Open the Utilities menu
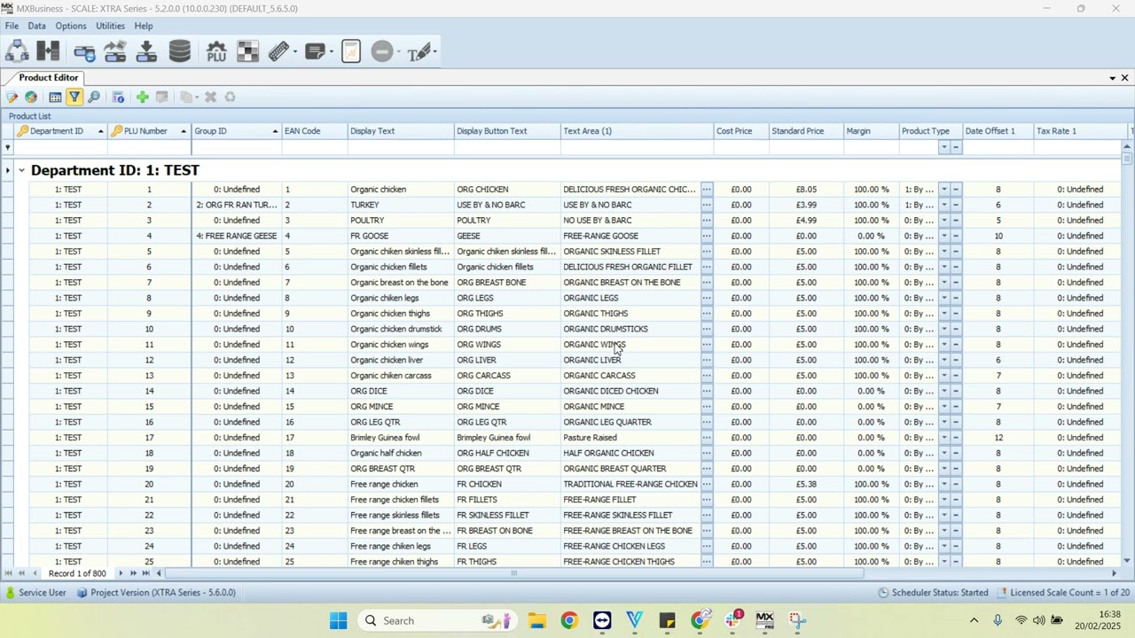Viewport: 1135px width, 638px height. click(x=110, y=26)
